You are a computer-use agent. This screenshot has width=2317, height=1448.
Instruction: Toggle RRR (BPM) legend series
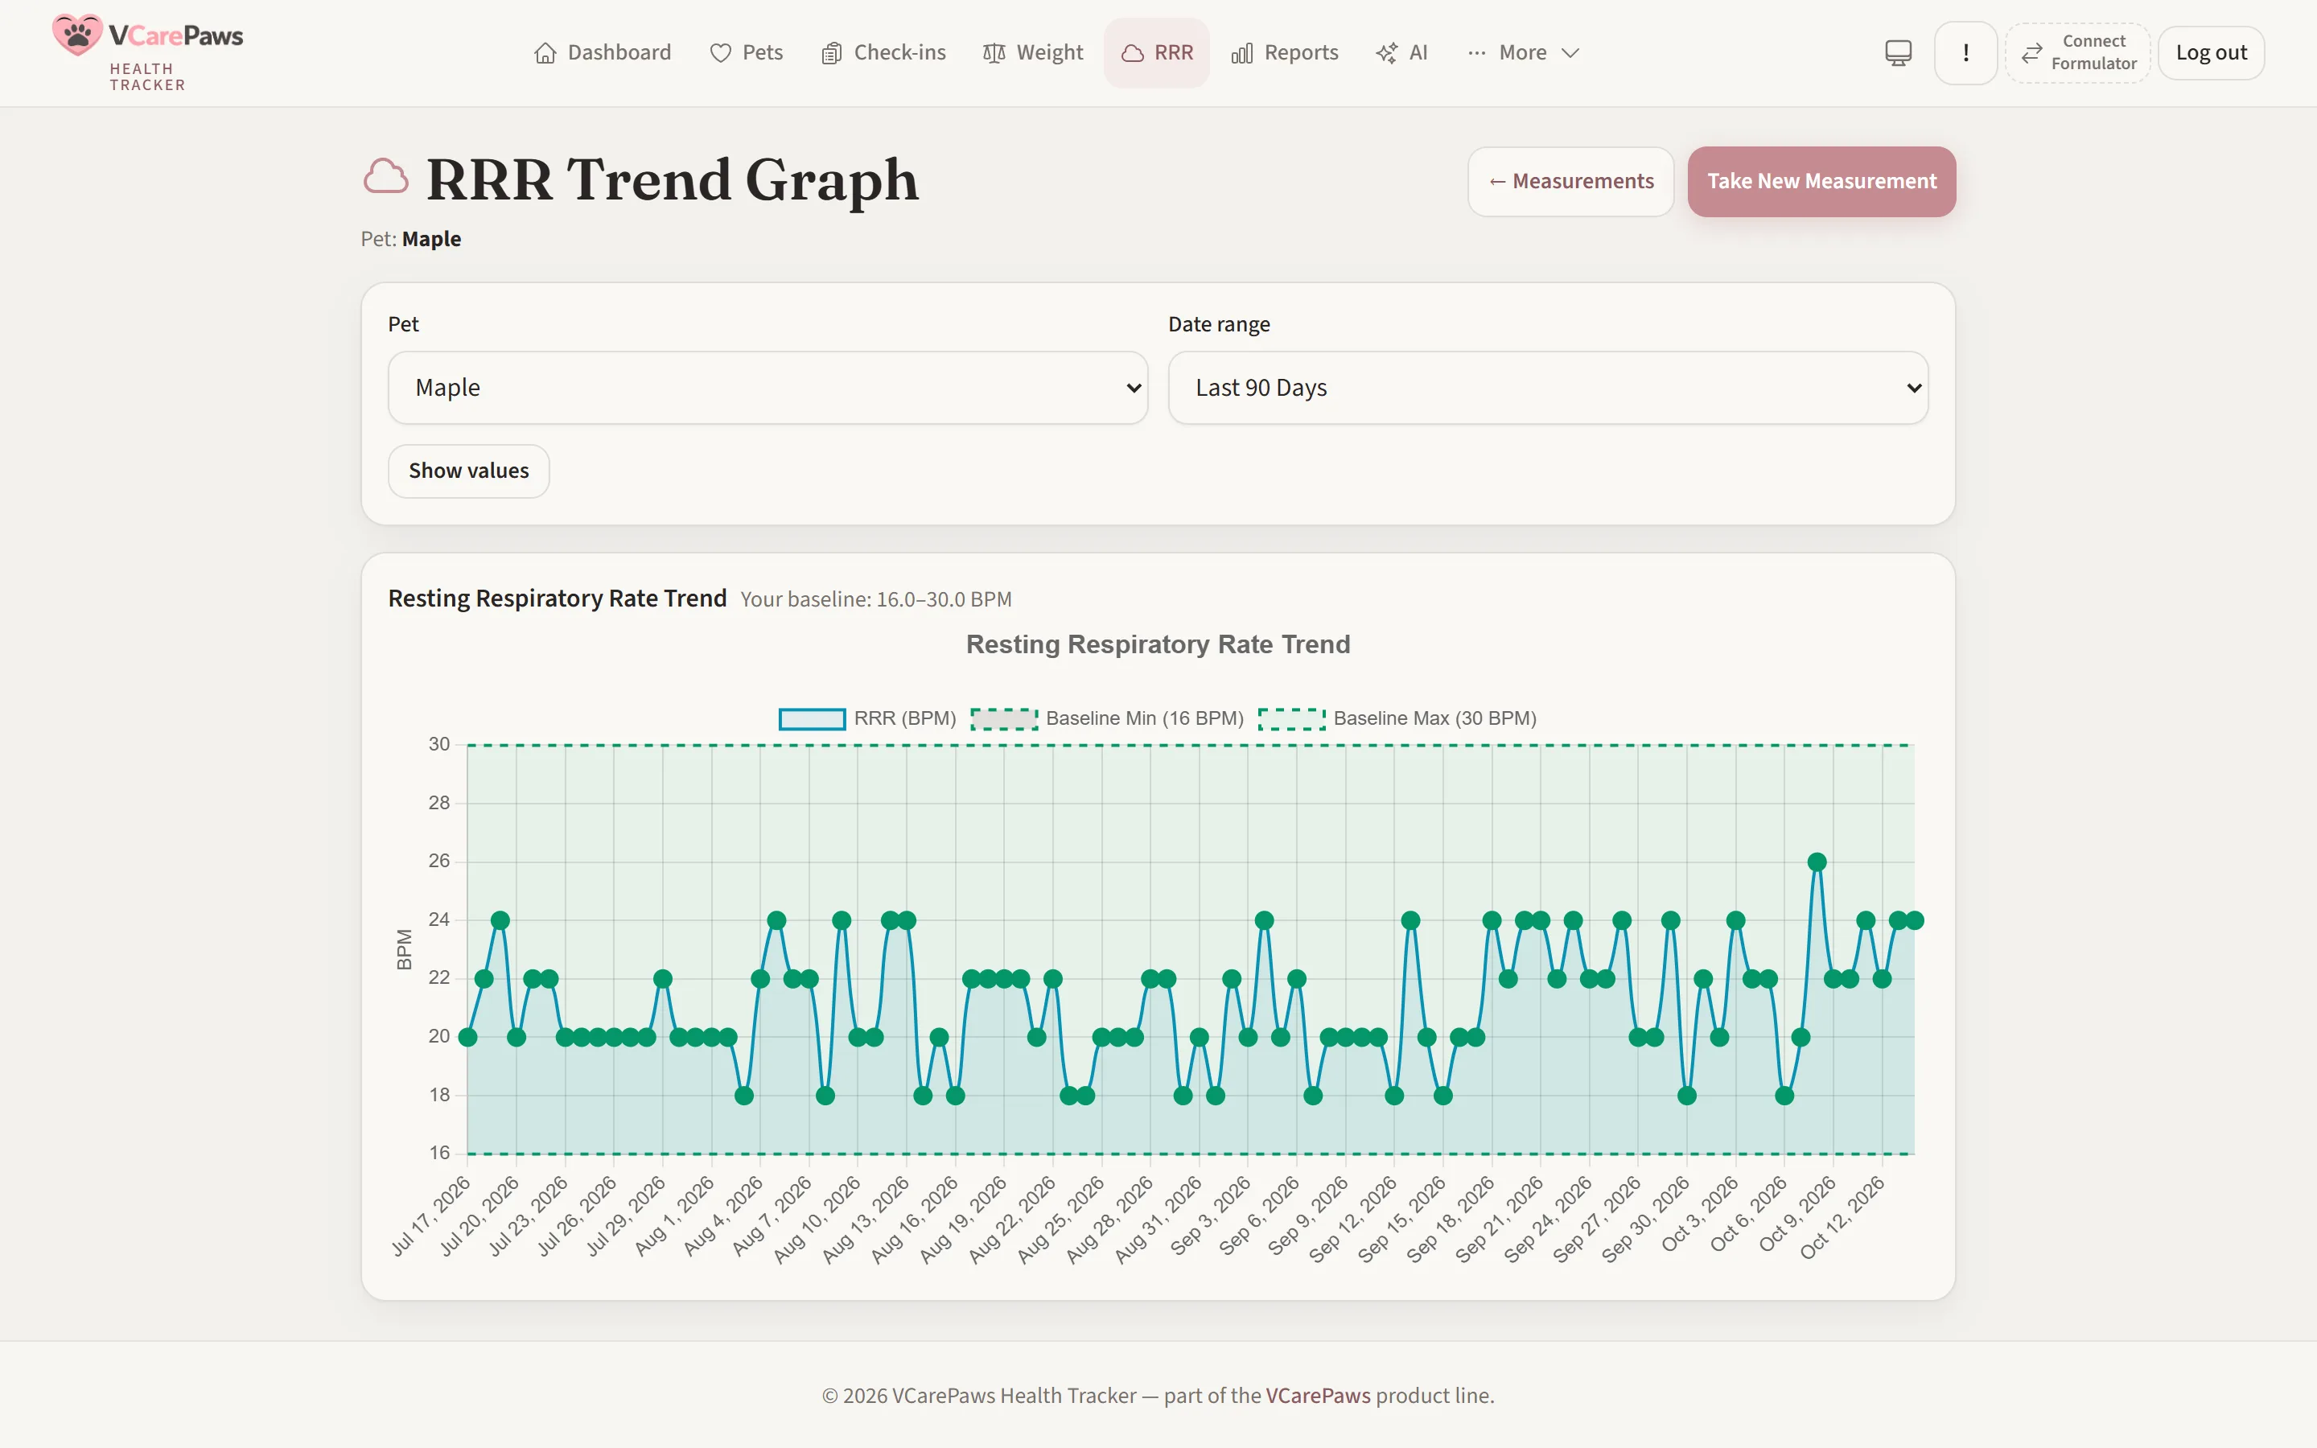click(x=867, y=718)
